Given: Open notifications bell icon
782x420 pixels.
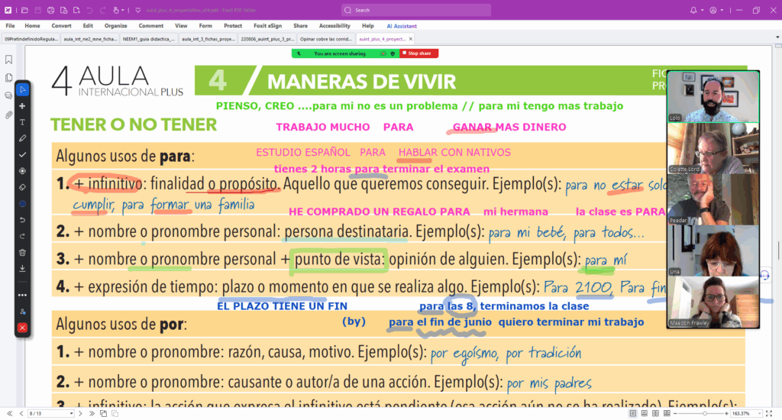Looking at the screenshot, I should click(693, 10).
